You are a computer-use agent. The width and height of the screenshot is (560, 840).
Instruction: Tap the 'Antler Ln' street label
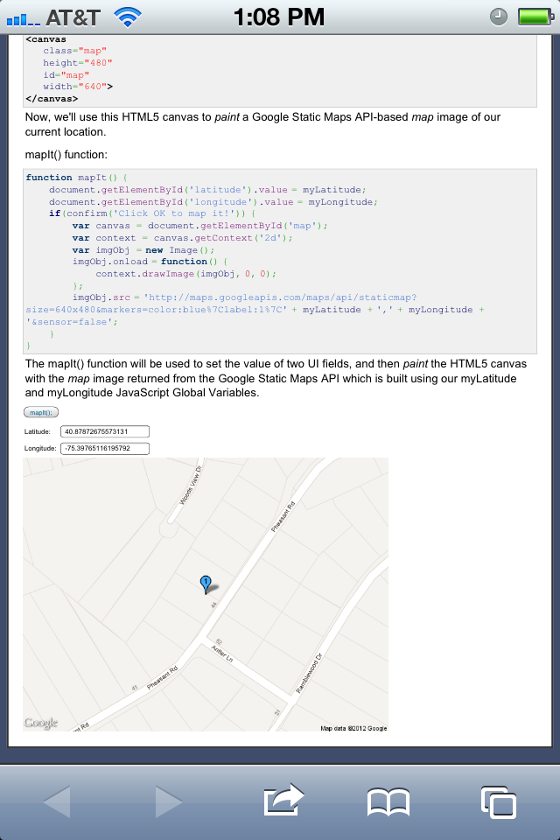coord(222,654)
